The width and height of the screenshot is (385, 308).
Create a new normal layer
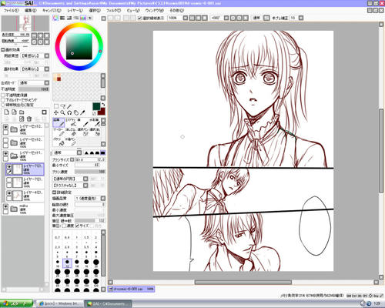pos(7,112)
